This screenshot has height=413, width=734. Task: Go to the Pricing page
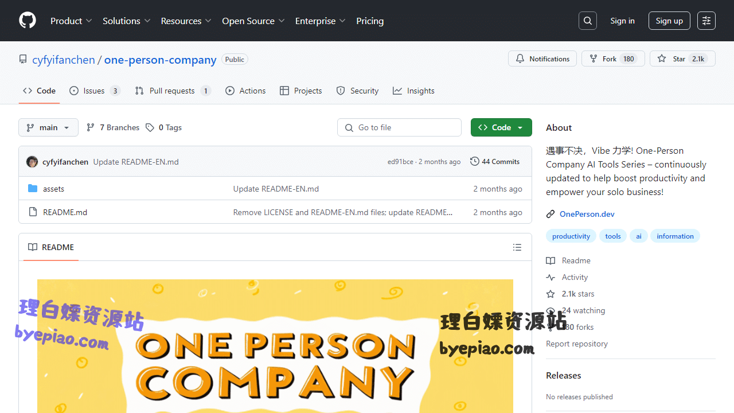[x=370, y=21]
